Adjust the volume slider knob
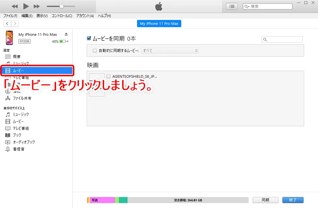Screen dimensions: 318x208 [62, 6]
